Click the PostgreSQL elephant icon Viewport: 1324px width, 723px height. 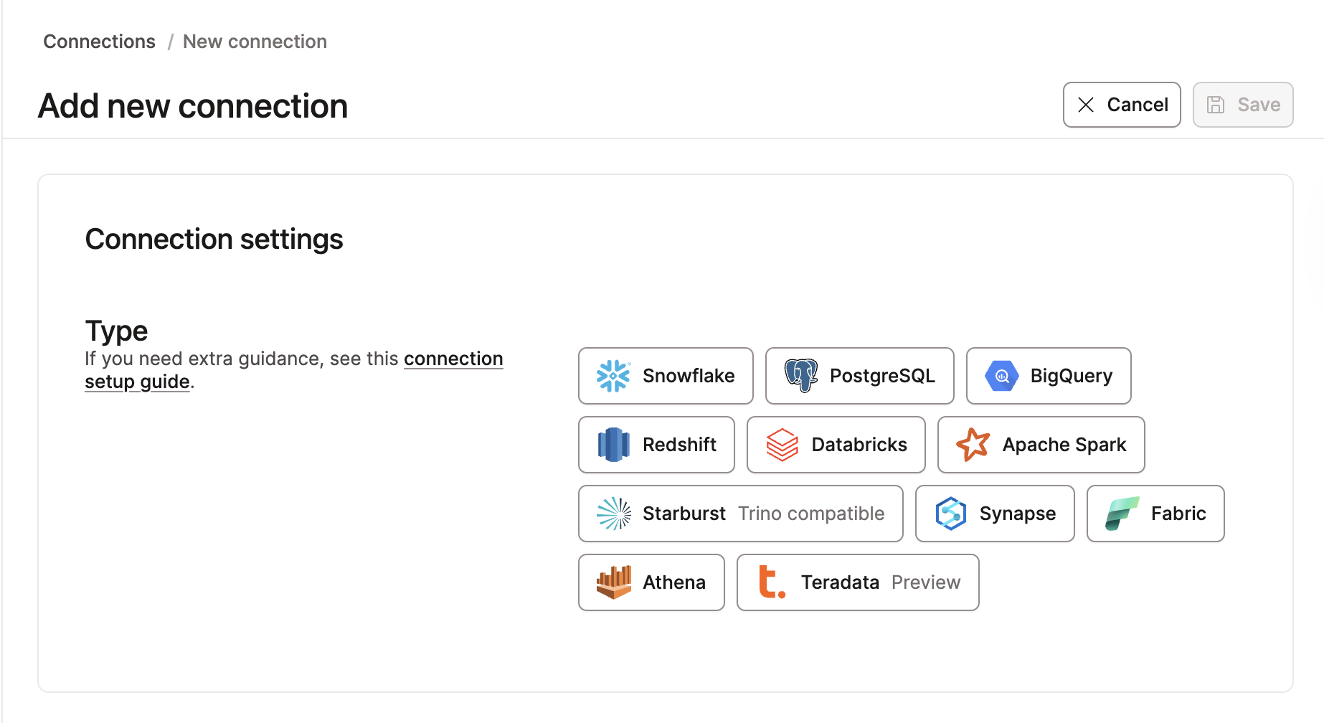pos(800,376)
